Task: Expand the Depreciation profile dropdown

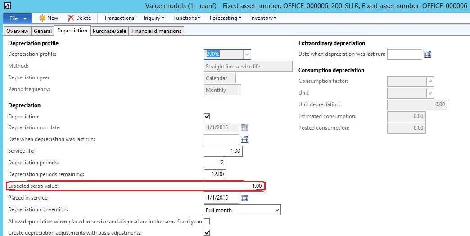Action: click(x=247, y=54)
